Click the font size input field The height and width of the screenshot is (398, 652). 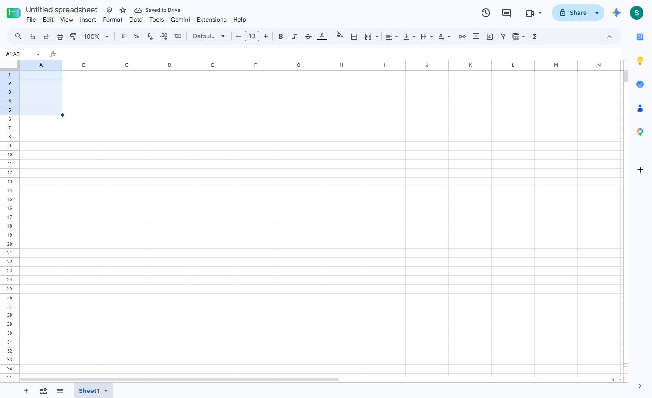(x=252, y=37)
